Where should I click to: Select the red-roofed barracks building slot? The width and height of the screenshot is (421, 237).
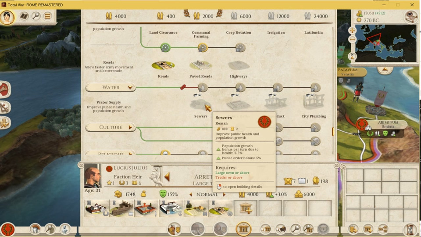pyautogui.click(x=146, y=208)
